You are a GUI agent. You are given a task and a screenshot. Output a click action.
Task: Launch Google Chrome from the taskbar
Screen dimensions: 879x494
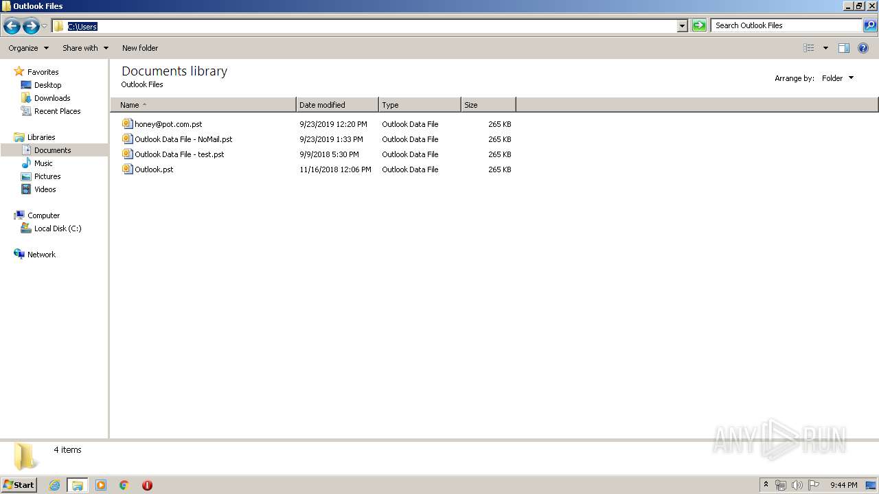tap(124, 485)
